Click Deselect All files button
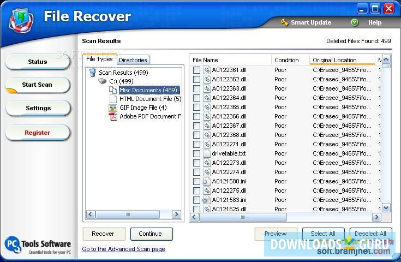The height and width of the screenshot is (262, 401). click(370, 234)
